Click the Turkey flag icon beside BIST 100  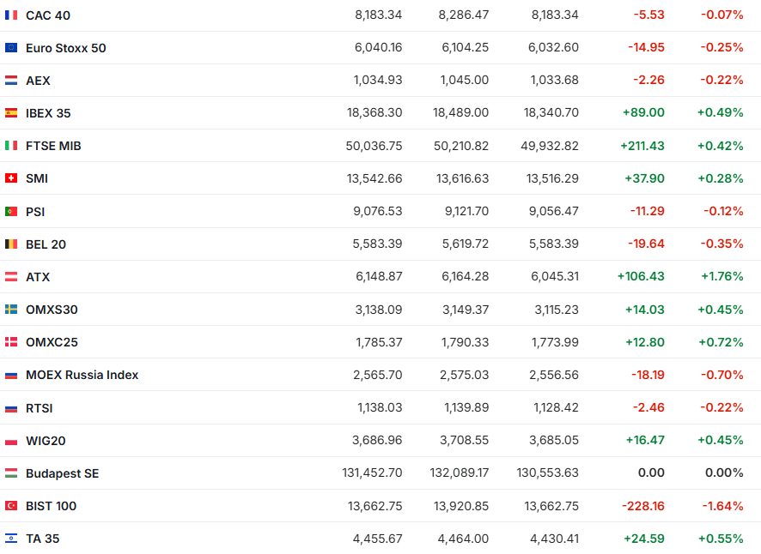coord(11,505)
